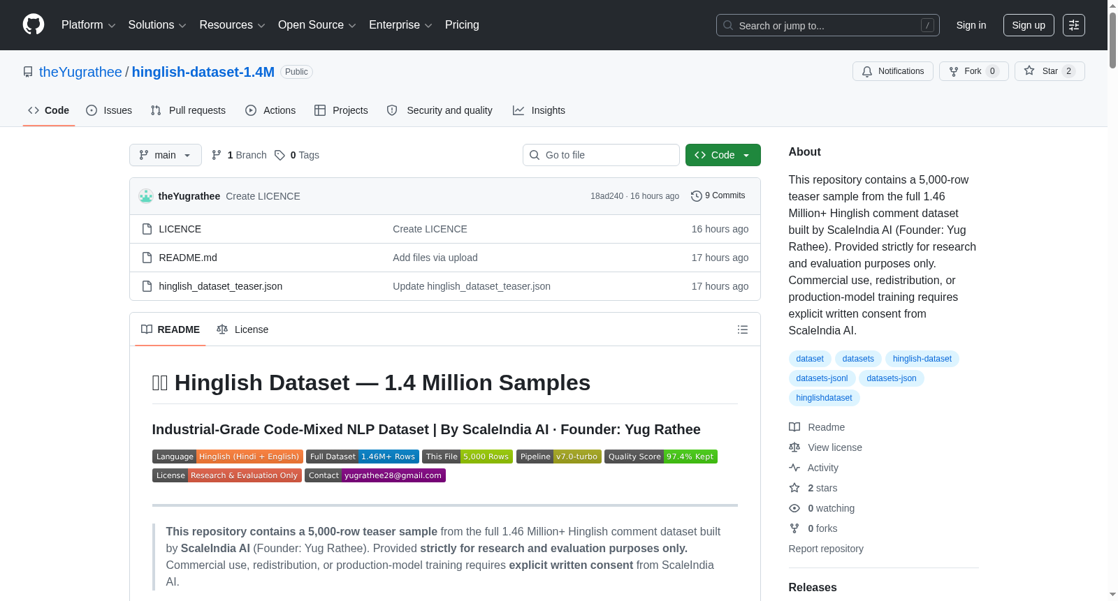Open the hinglishdataset topic tag

point(825,398)
